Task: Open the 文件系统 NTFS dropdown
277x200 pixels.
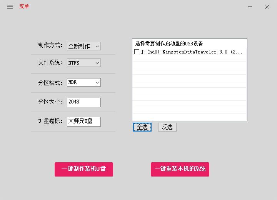Action: click(83, 63)
